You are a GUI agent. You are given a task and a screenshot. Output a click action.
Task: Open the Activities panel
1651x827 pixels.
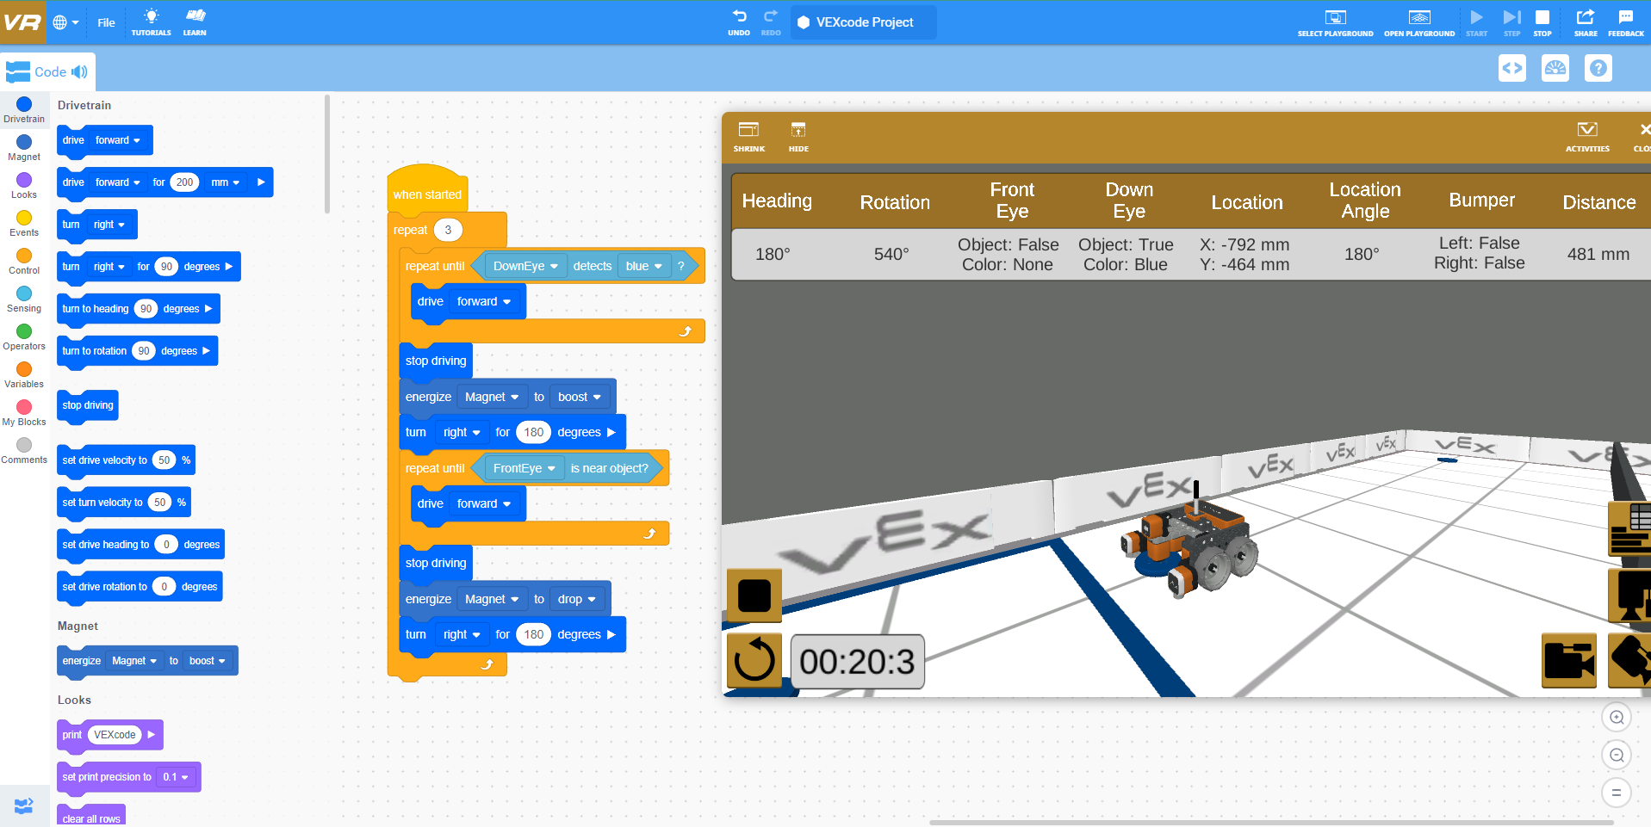click(1587, 136)
